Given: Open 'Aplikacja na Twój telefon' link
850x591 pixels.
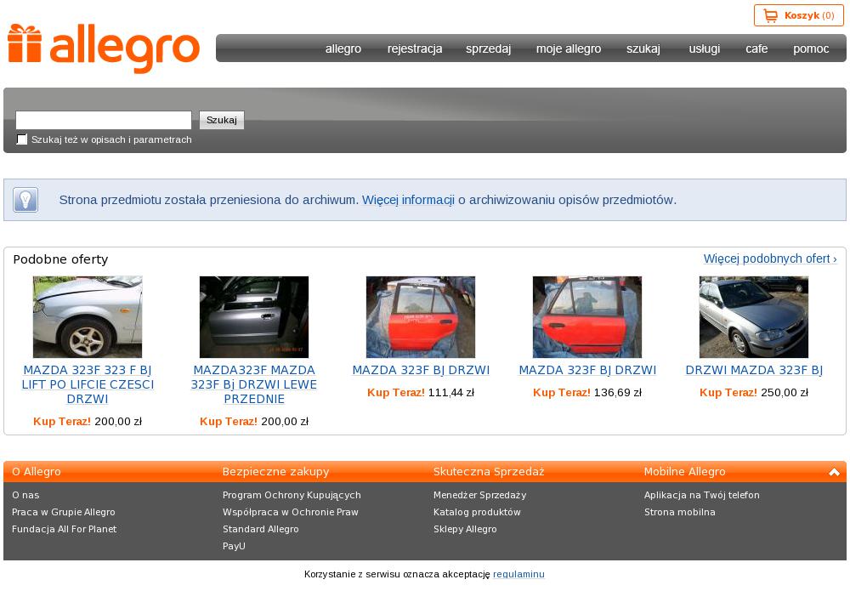Looking at the screenshot, I should click(702, 495).
